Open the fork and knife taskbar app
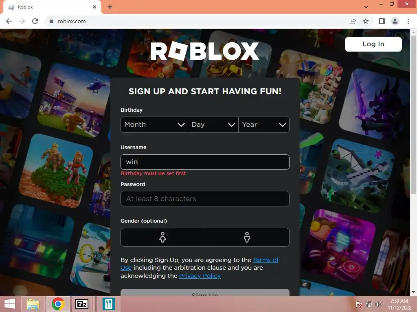The width and height of the screenshot is (417, 312). tap(108, 304)
